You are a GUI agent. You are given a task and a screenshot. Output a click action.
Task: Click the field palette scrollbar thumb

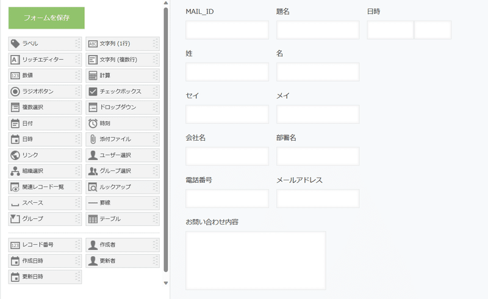click(166, 140)
